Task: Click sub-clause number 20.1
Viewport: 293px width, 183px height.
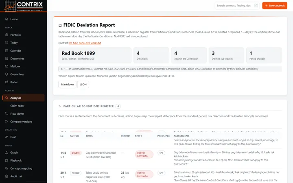Action: [x=63, y=173]
